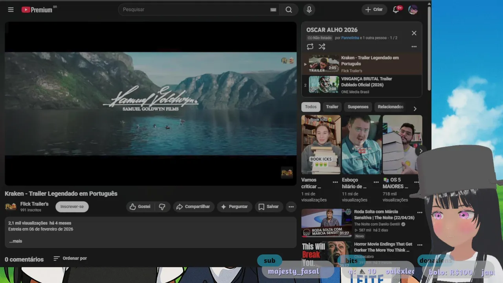The height and width of the screenshot is (283, 503).
Task: Start voice search with microphone
Action: pyautogui.click(x=309, y=9)
